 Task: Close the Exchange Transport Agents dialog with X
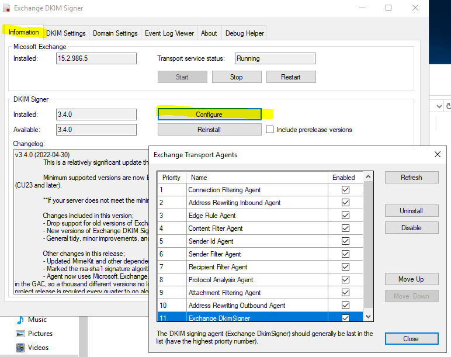pos(437,154)
